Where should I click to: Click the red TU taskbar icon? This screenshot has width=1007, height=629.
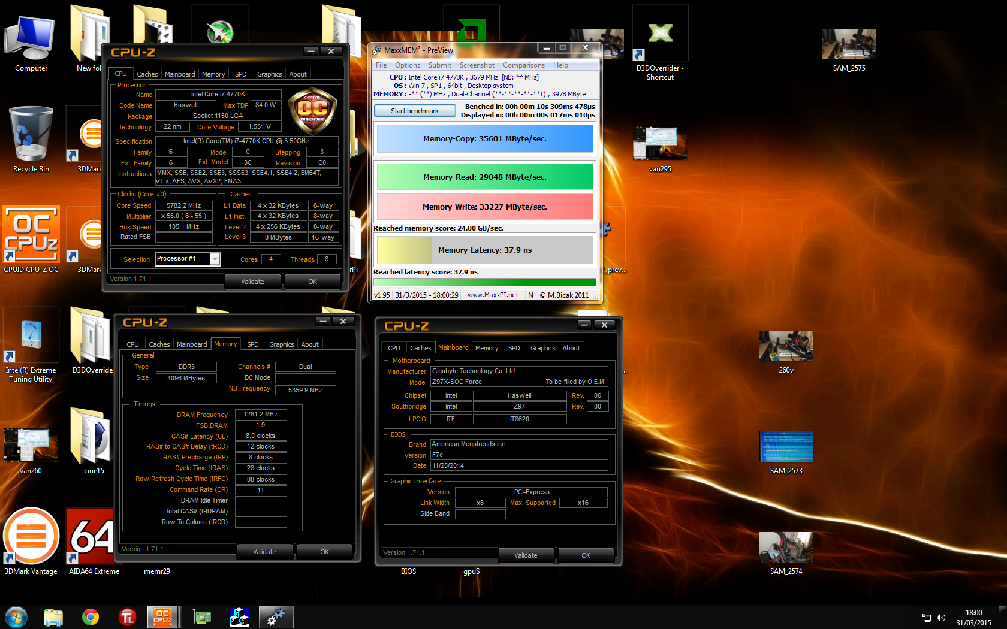point(128,617)
